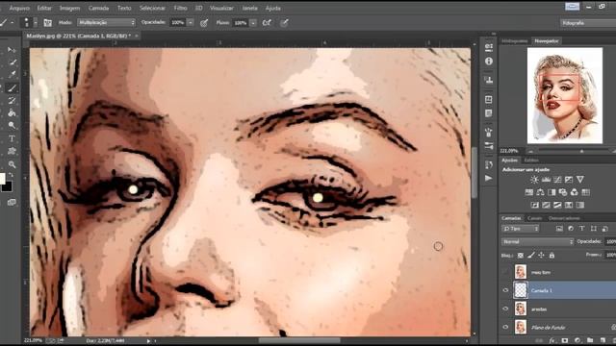Screen dimensions: 616x346
Task: Click the Navigator zoom slider
Action: tap(581, 151)
